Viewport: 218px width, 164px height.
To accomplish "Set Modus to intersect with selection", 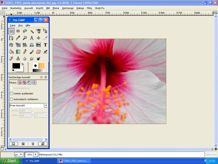I will [34, 83].
